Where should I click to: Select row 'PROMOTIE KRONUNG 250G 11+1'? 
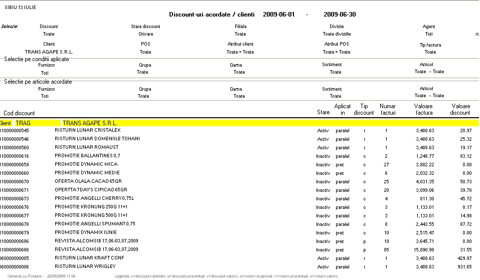coord(239,207)
